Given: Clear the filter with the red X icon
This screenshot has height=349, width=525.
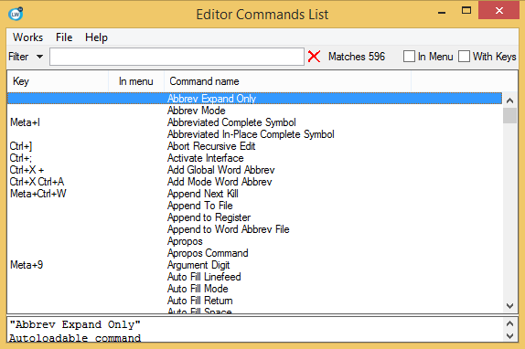Looking at the screenshot, I should pyautogui.click(x=314, y=57).
